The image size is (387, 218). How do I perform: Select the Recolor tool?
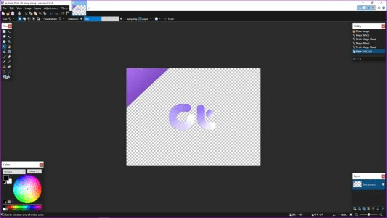9,67
